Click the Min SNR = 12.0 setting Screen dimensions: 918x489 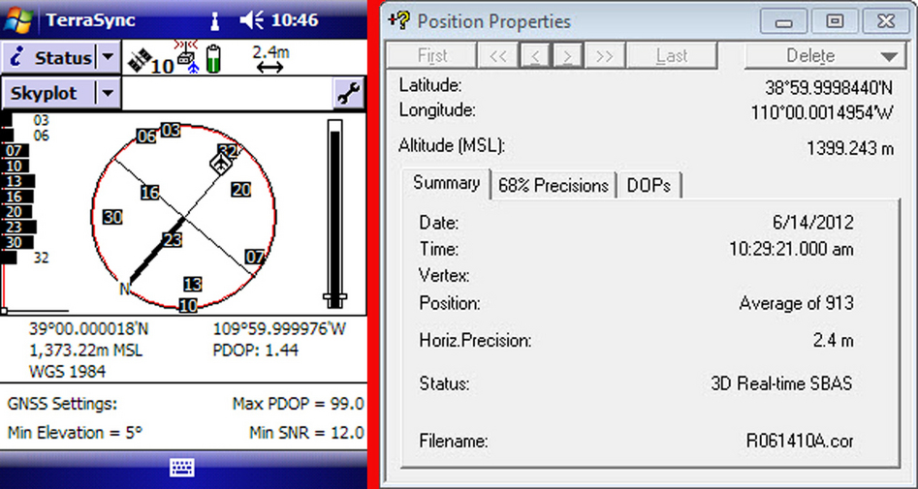pos(306,434)
